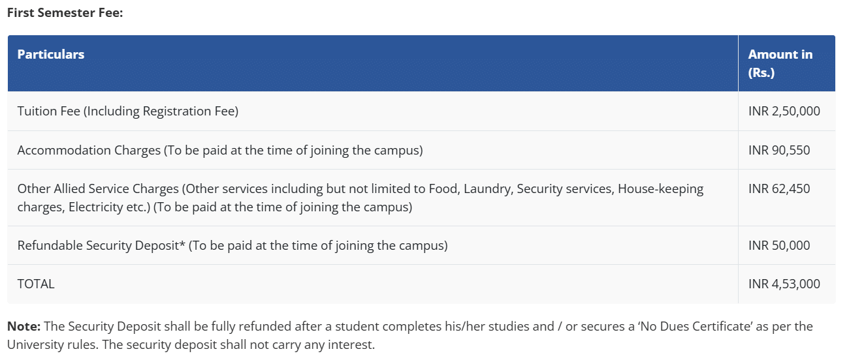Select the Accommodation Charges row label
Viewport: 849px width, 360px height.
[89, 151]
